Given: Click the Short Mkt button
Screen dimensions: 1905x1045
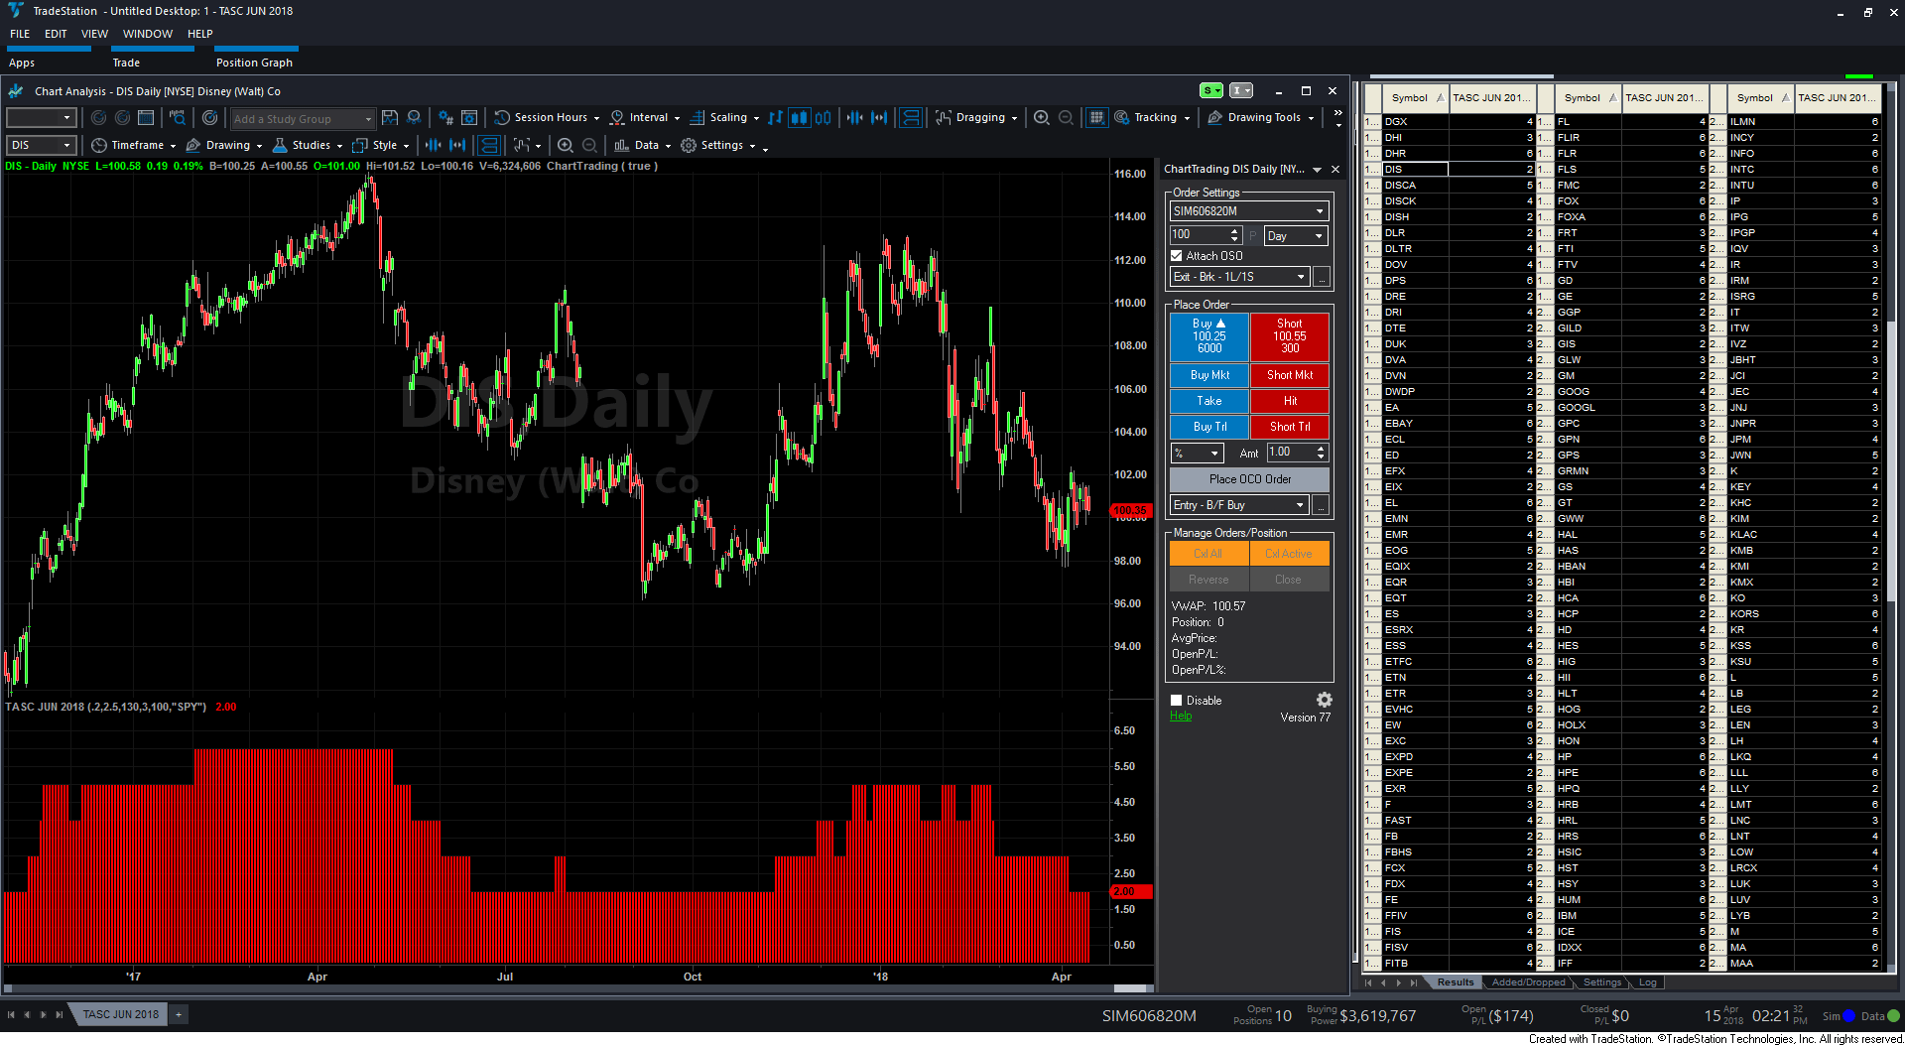Looking at the screenshot, I should point(1290,375).
